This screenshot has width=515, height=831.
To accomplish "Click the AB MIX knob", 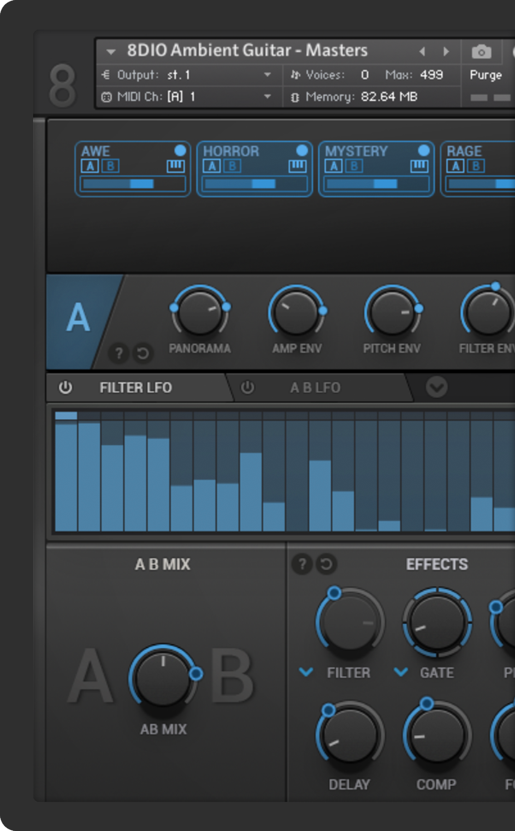I will (162, 678).
